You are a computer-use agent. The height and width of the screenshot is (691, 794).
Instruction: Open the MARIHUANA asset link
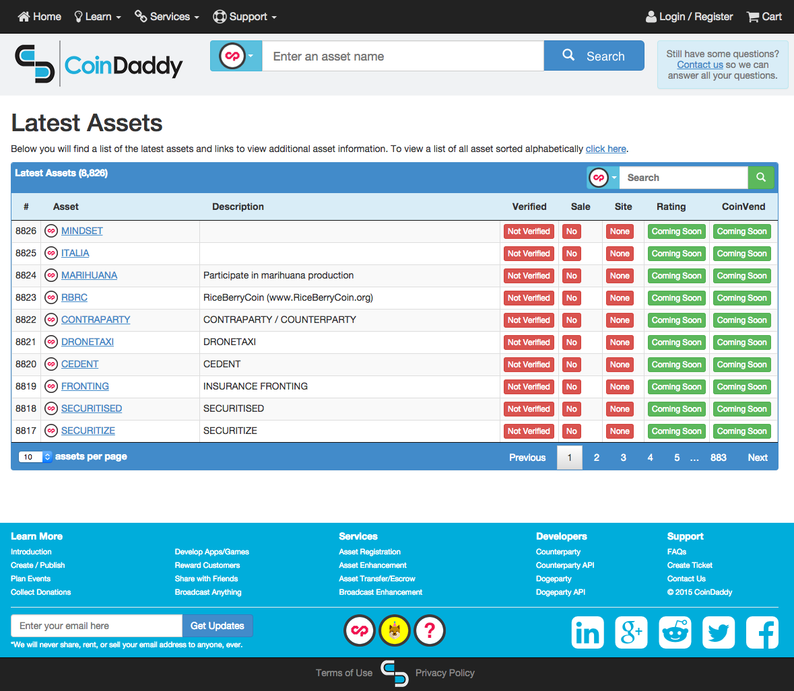[x=89, y=276]
